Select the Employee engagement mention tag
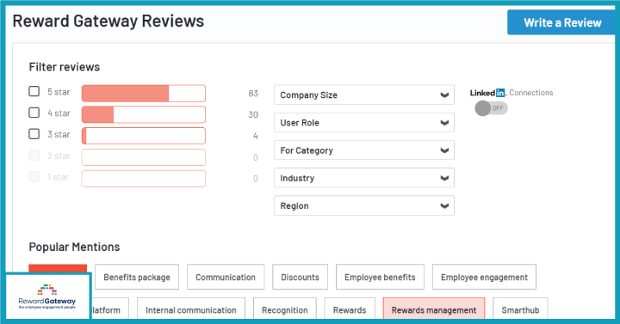The image size is (620, 324). (x=484, y=277)
